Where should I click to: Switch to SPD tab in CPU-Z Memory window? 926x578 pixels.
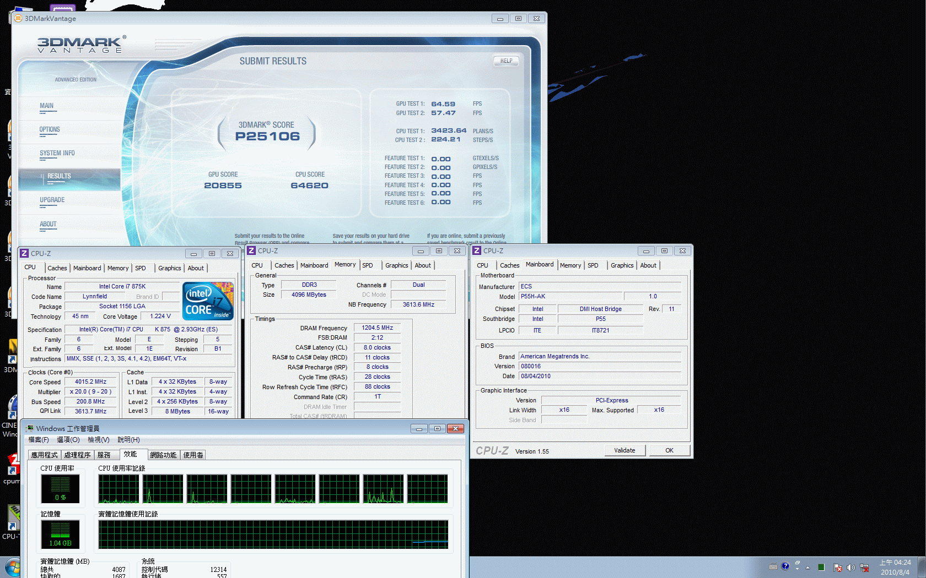click(368, 265)
